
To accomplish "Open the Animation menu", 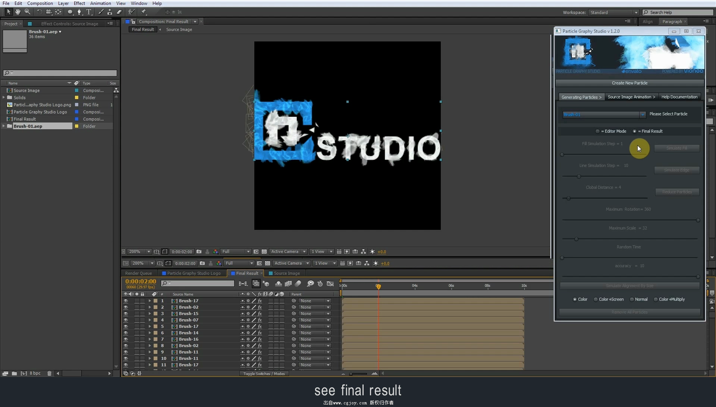I will [x=100, y=3].
